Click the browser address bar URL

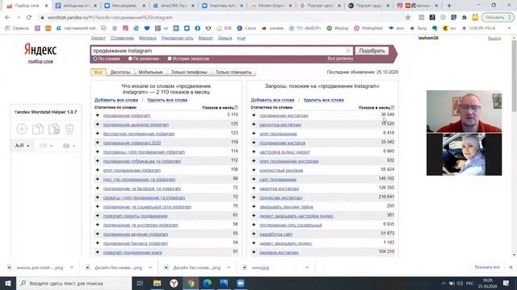point(110,18)
